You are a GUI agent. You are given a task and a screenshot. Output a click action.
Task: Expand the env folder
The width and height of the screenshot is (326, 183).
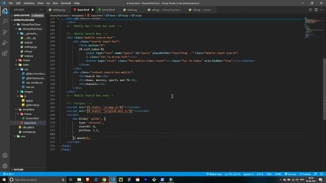pos(23,136)
